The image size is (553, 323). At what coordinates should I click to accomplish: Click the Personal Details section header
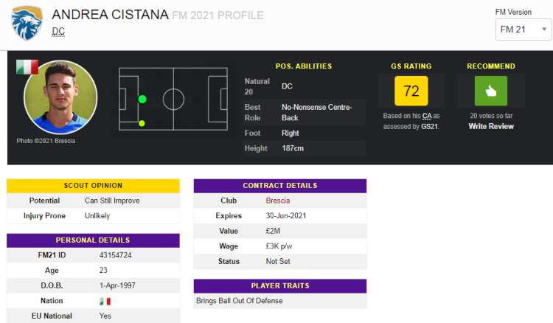click(93, 240)
